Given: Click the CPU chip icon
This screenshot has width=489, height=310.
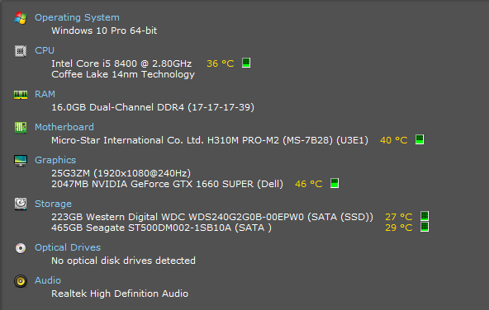Looking at the screenshot, I should click(x=21, y=51).
